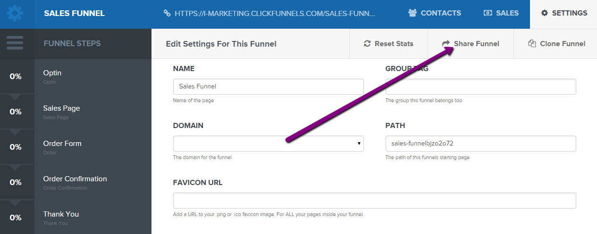597x234 pixels.
Task: Open the hamburger menu beside Funnel Steps
Action: [x=15, y=43]
